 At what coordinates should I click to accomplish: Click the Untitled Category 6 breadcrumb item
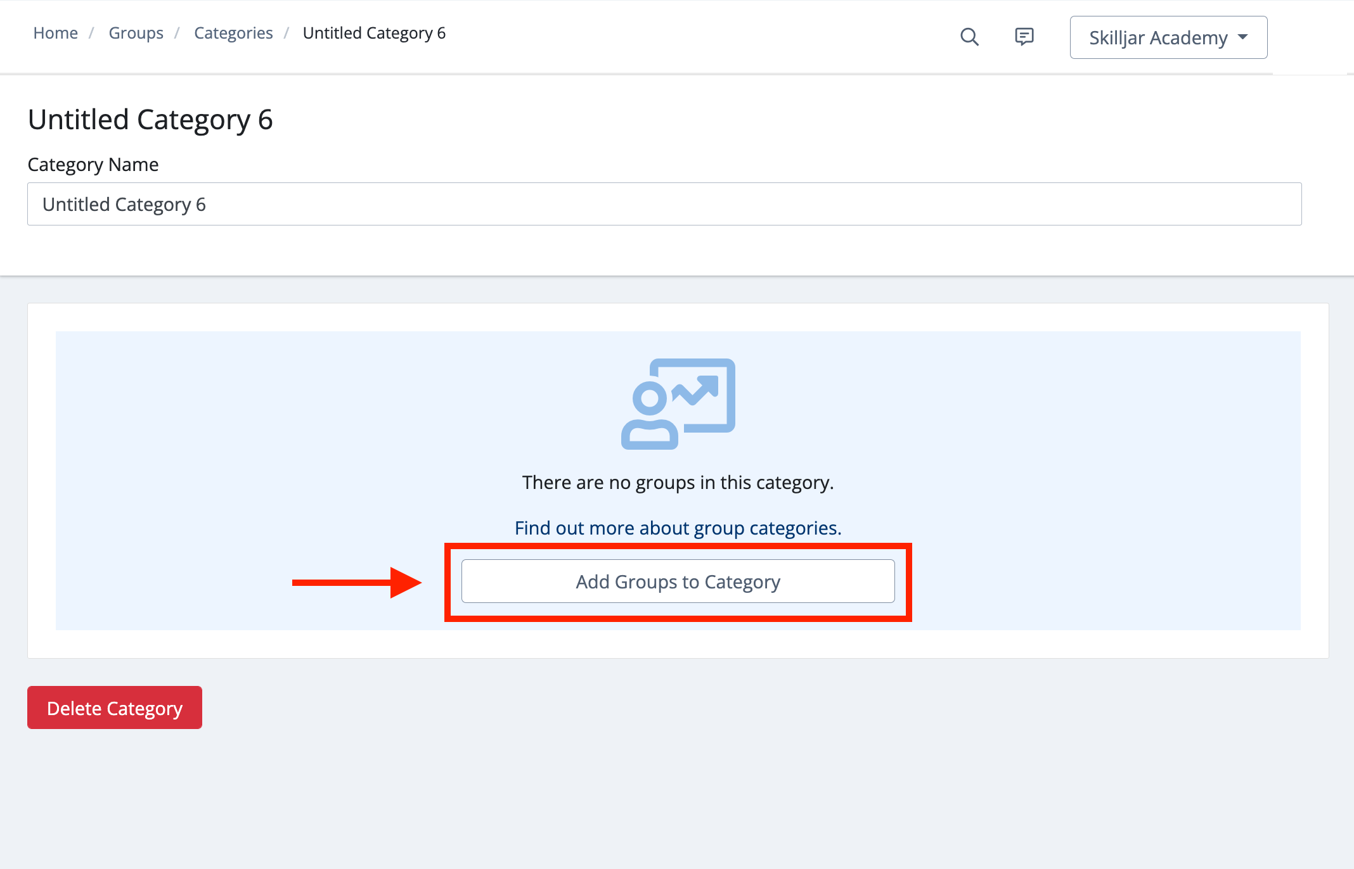374,33
